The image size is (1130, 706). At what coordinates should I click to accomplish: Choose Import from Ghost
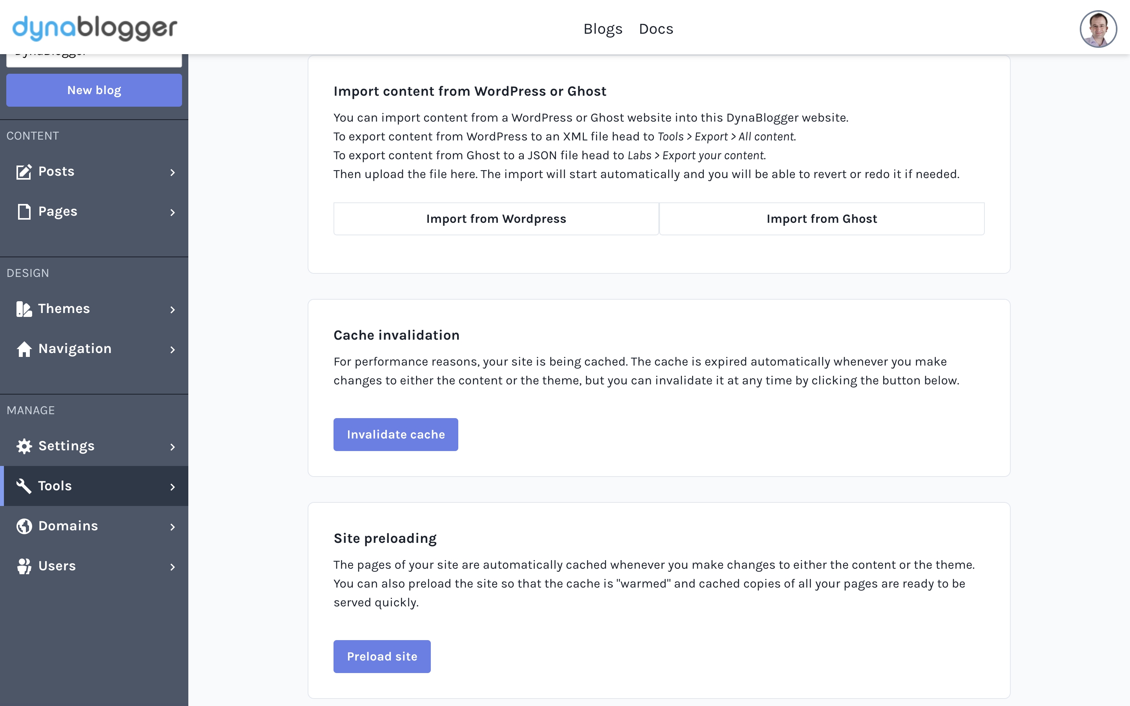coord(821,218)
